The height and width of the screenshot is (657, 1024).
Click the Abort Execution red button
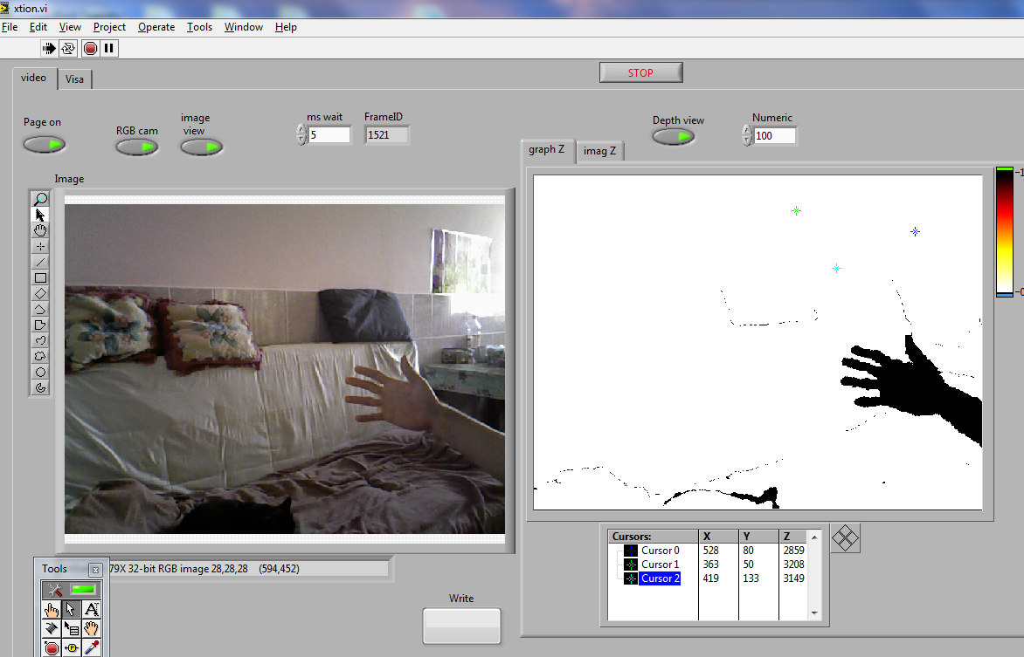pos(91,48)
